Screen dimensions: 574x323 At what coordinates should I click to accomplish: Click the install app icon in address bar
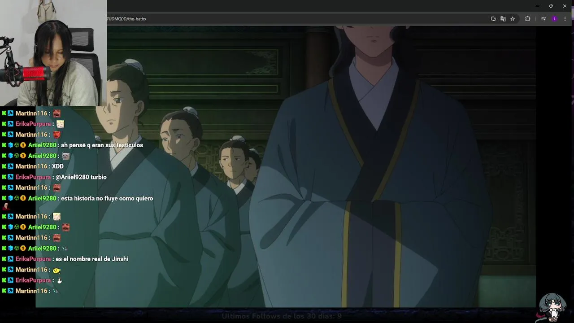coord(493,19)
